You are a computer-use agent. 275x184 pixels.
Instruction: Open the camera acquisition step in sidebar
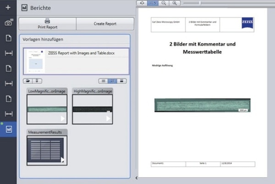[x=8, y=23]
